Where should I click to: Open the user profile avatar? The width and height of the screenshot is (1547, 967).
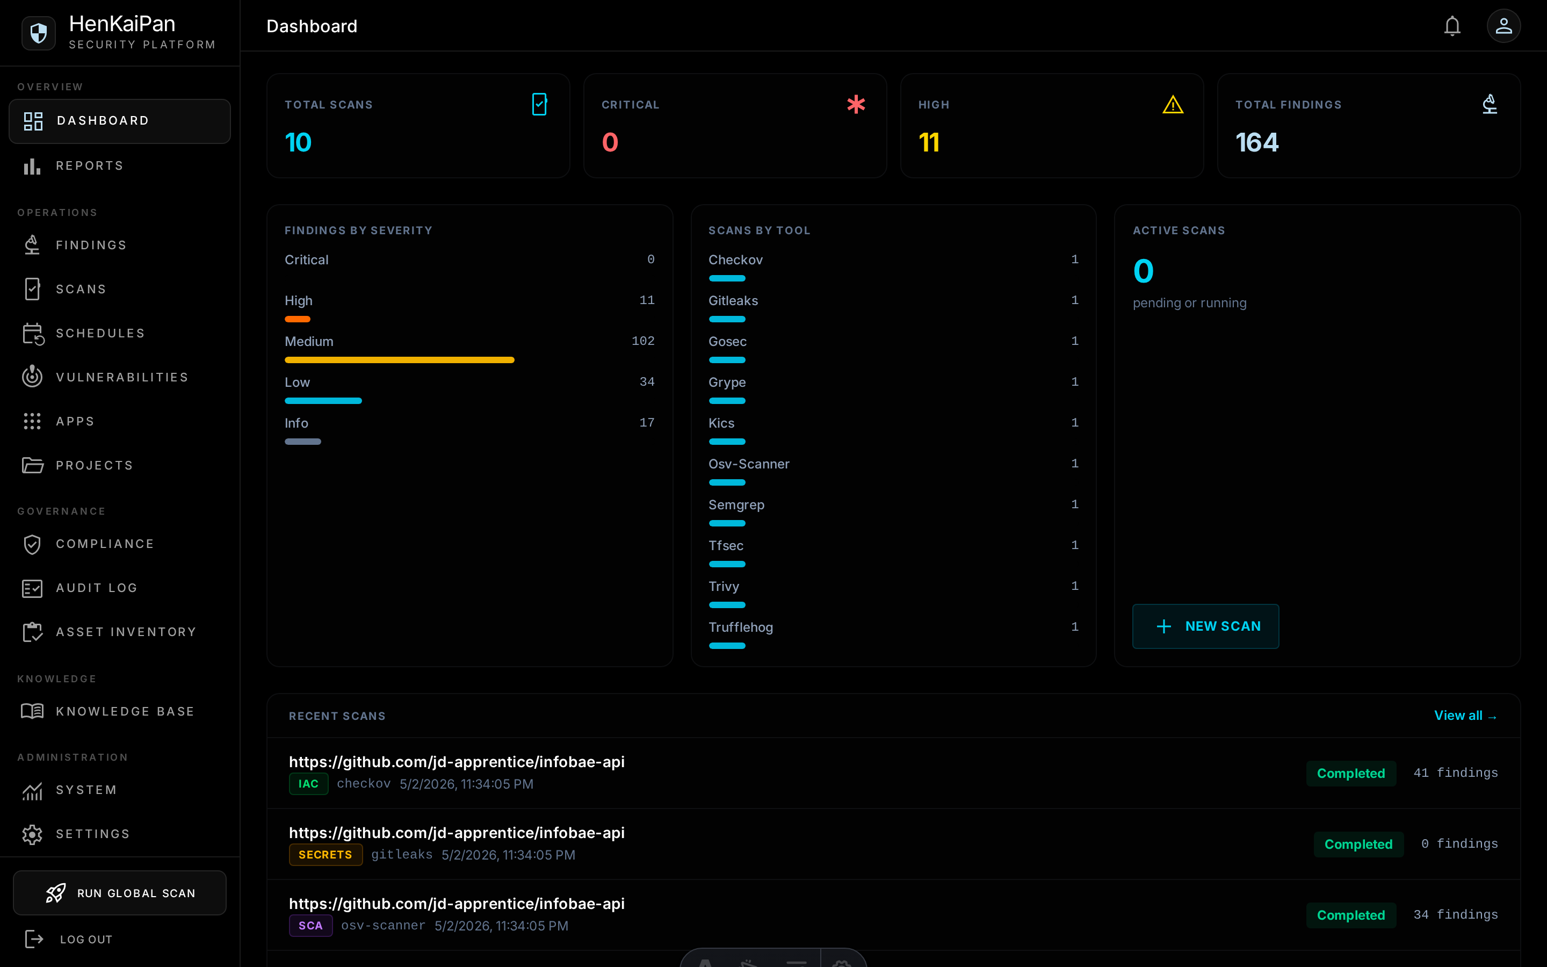[x=1503, y=26]
